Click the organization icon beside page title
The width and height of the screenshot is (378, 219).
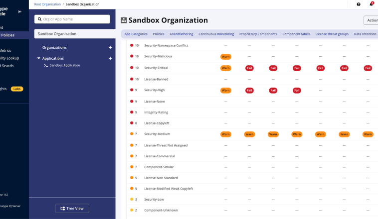click(x=124, y=20)
